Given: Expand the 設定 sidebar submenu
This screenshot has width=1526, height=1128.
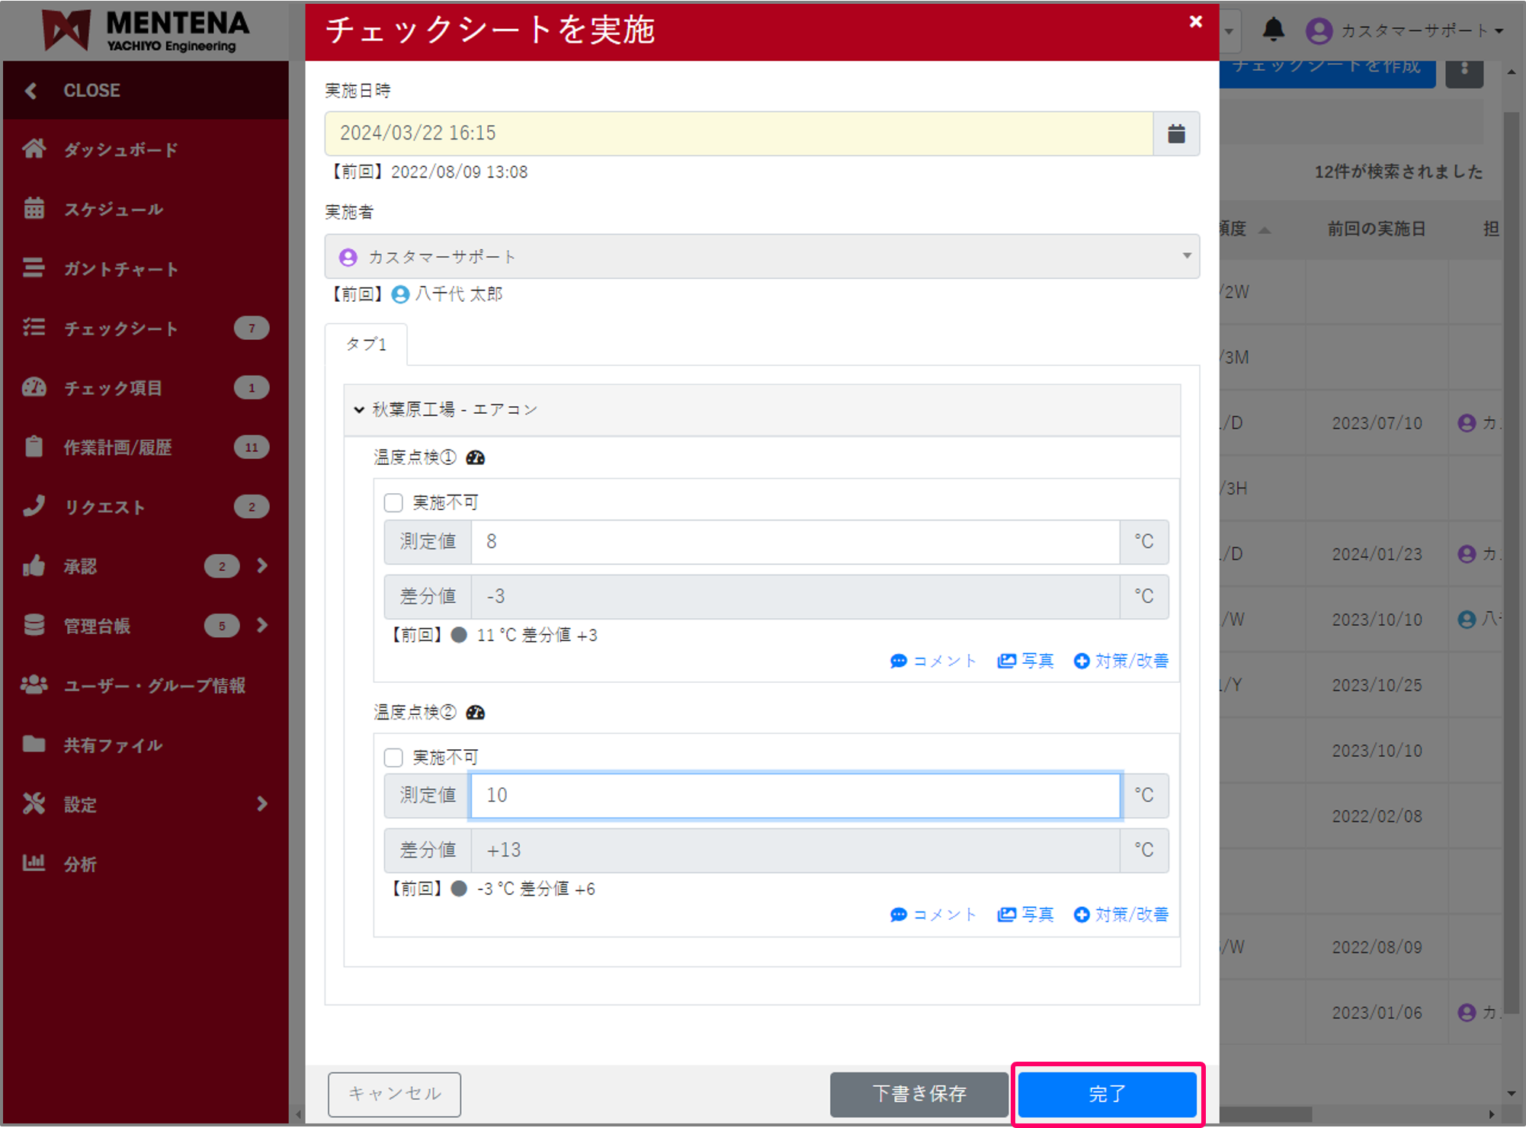Looking at the screenshot, I should coord(261,804).
